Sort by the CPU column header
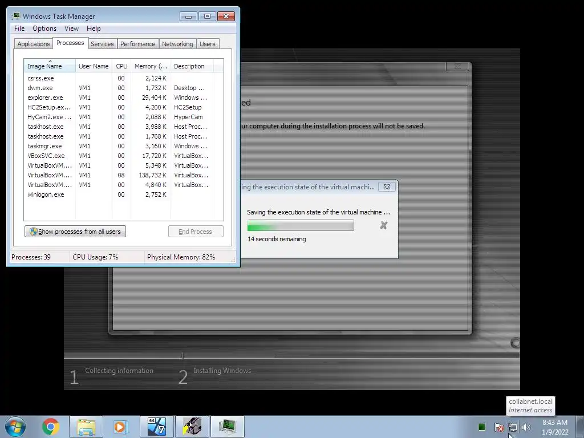Image resolution: width=584 pixels, height=438 pixels. 121,66
